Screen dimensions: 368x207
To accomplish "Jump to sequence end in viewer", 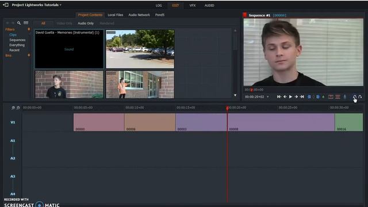I will point(302,97).
